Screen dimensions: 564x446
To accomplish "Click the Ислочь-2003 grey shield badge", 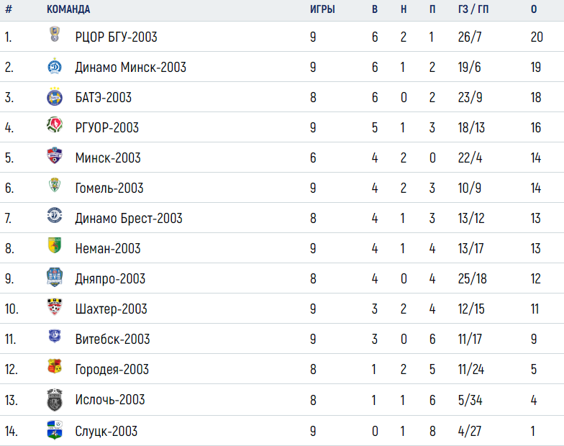I will [55, 400].
